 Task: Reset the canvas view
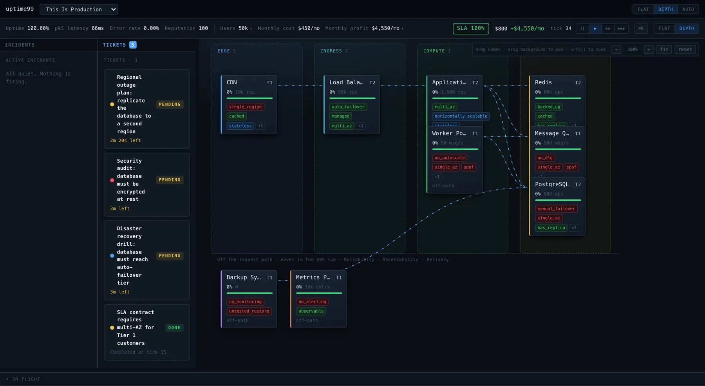coord(685,49)
